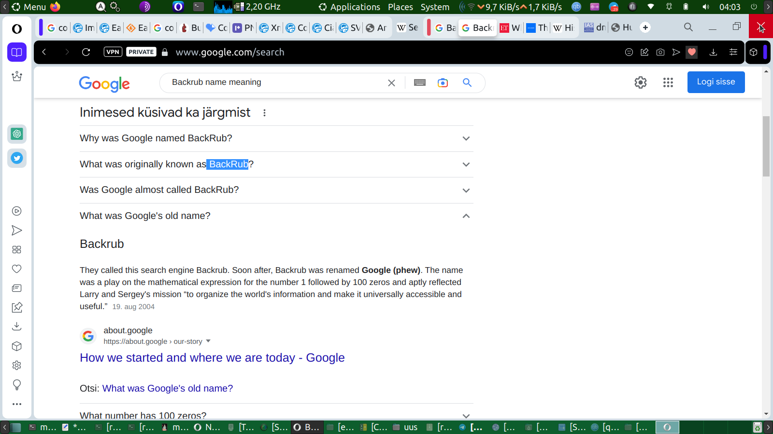Switch to the Wikipedia 'Se' tab
Screen dimensions: 773x434
(408, 27)
